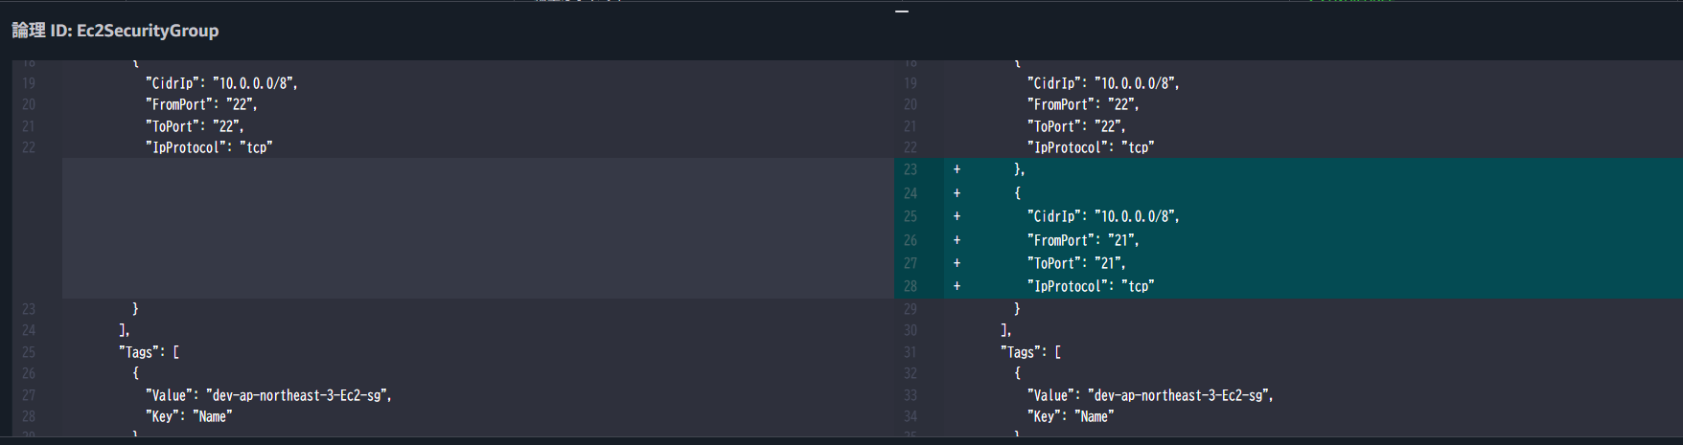Select added line 25 CidrIp 10.0.0.0/8
This screenshot has width=1683, height=445.
1103,216
